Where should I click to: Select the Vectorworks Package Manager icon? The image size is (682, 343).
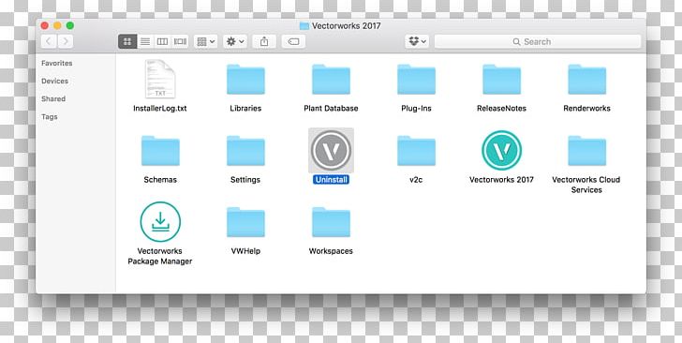tap(160, 221)
